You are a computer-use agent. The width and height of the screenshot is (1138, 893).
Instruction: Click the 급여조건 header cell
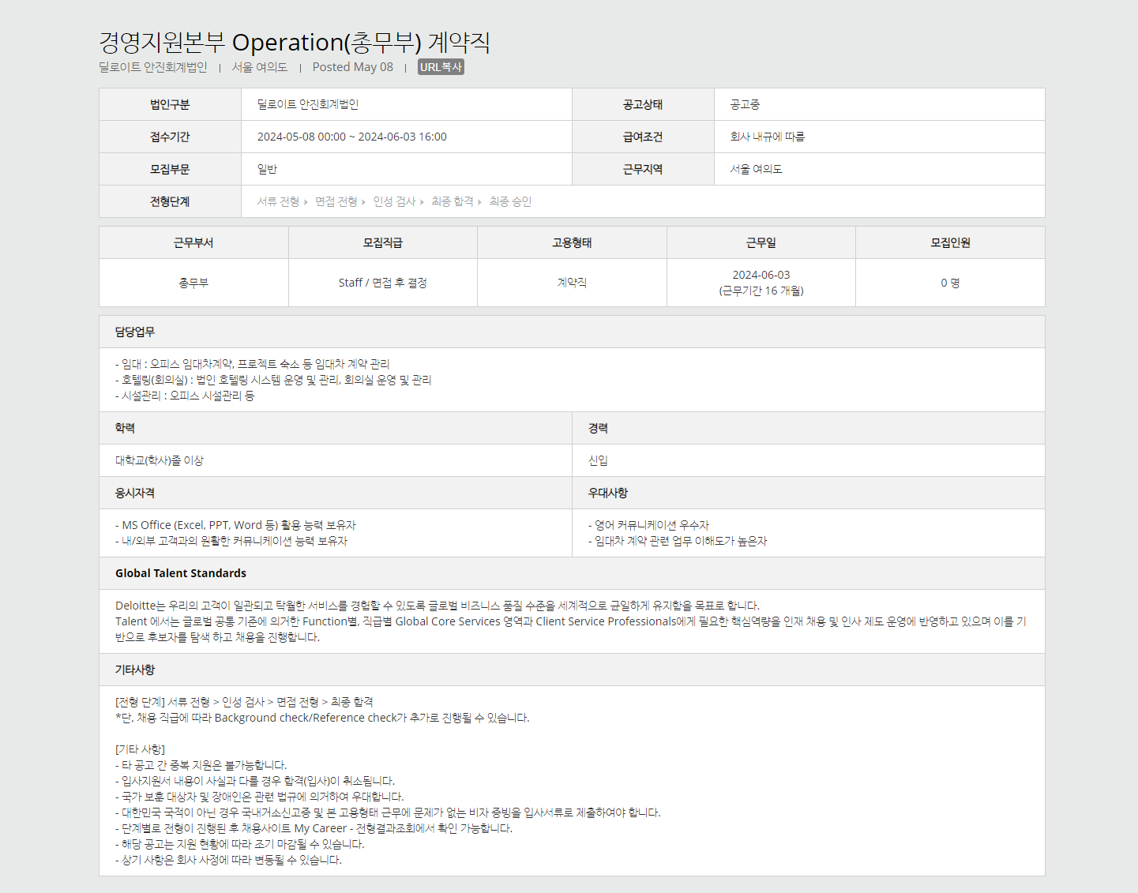(x=643, y=137)
